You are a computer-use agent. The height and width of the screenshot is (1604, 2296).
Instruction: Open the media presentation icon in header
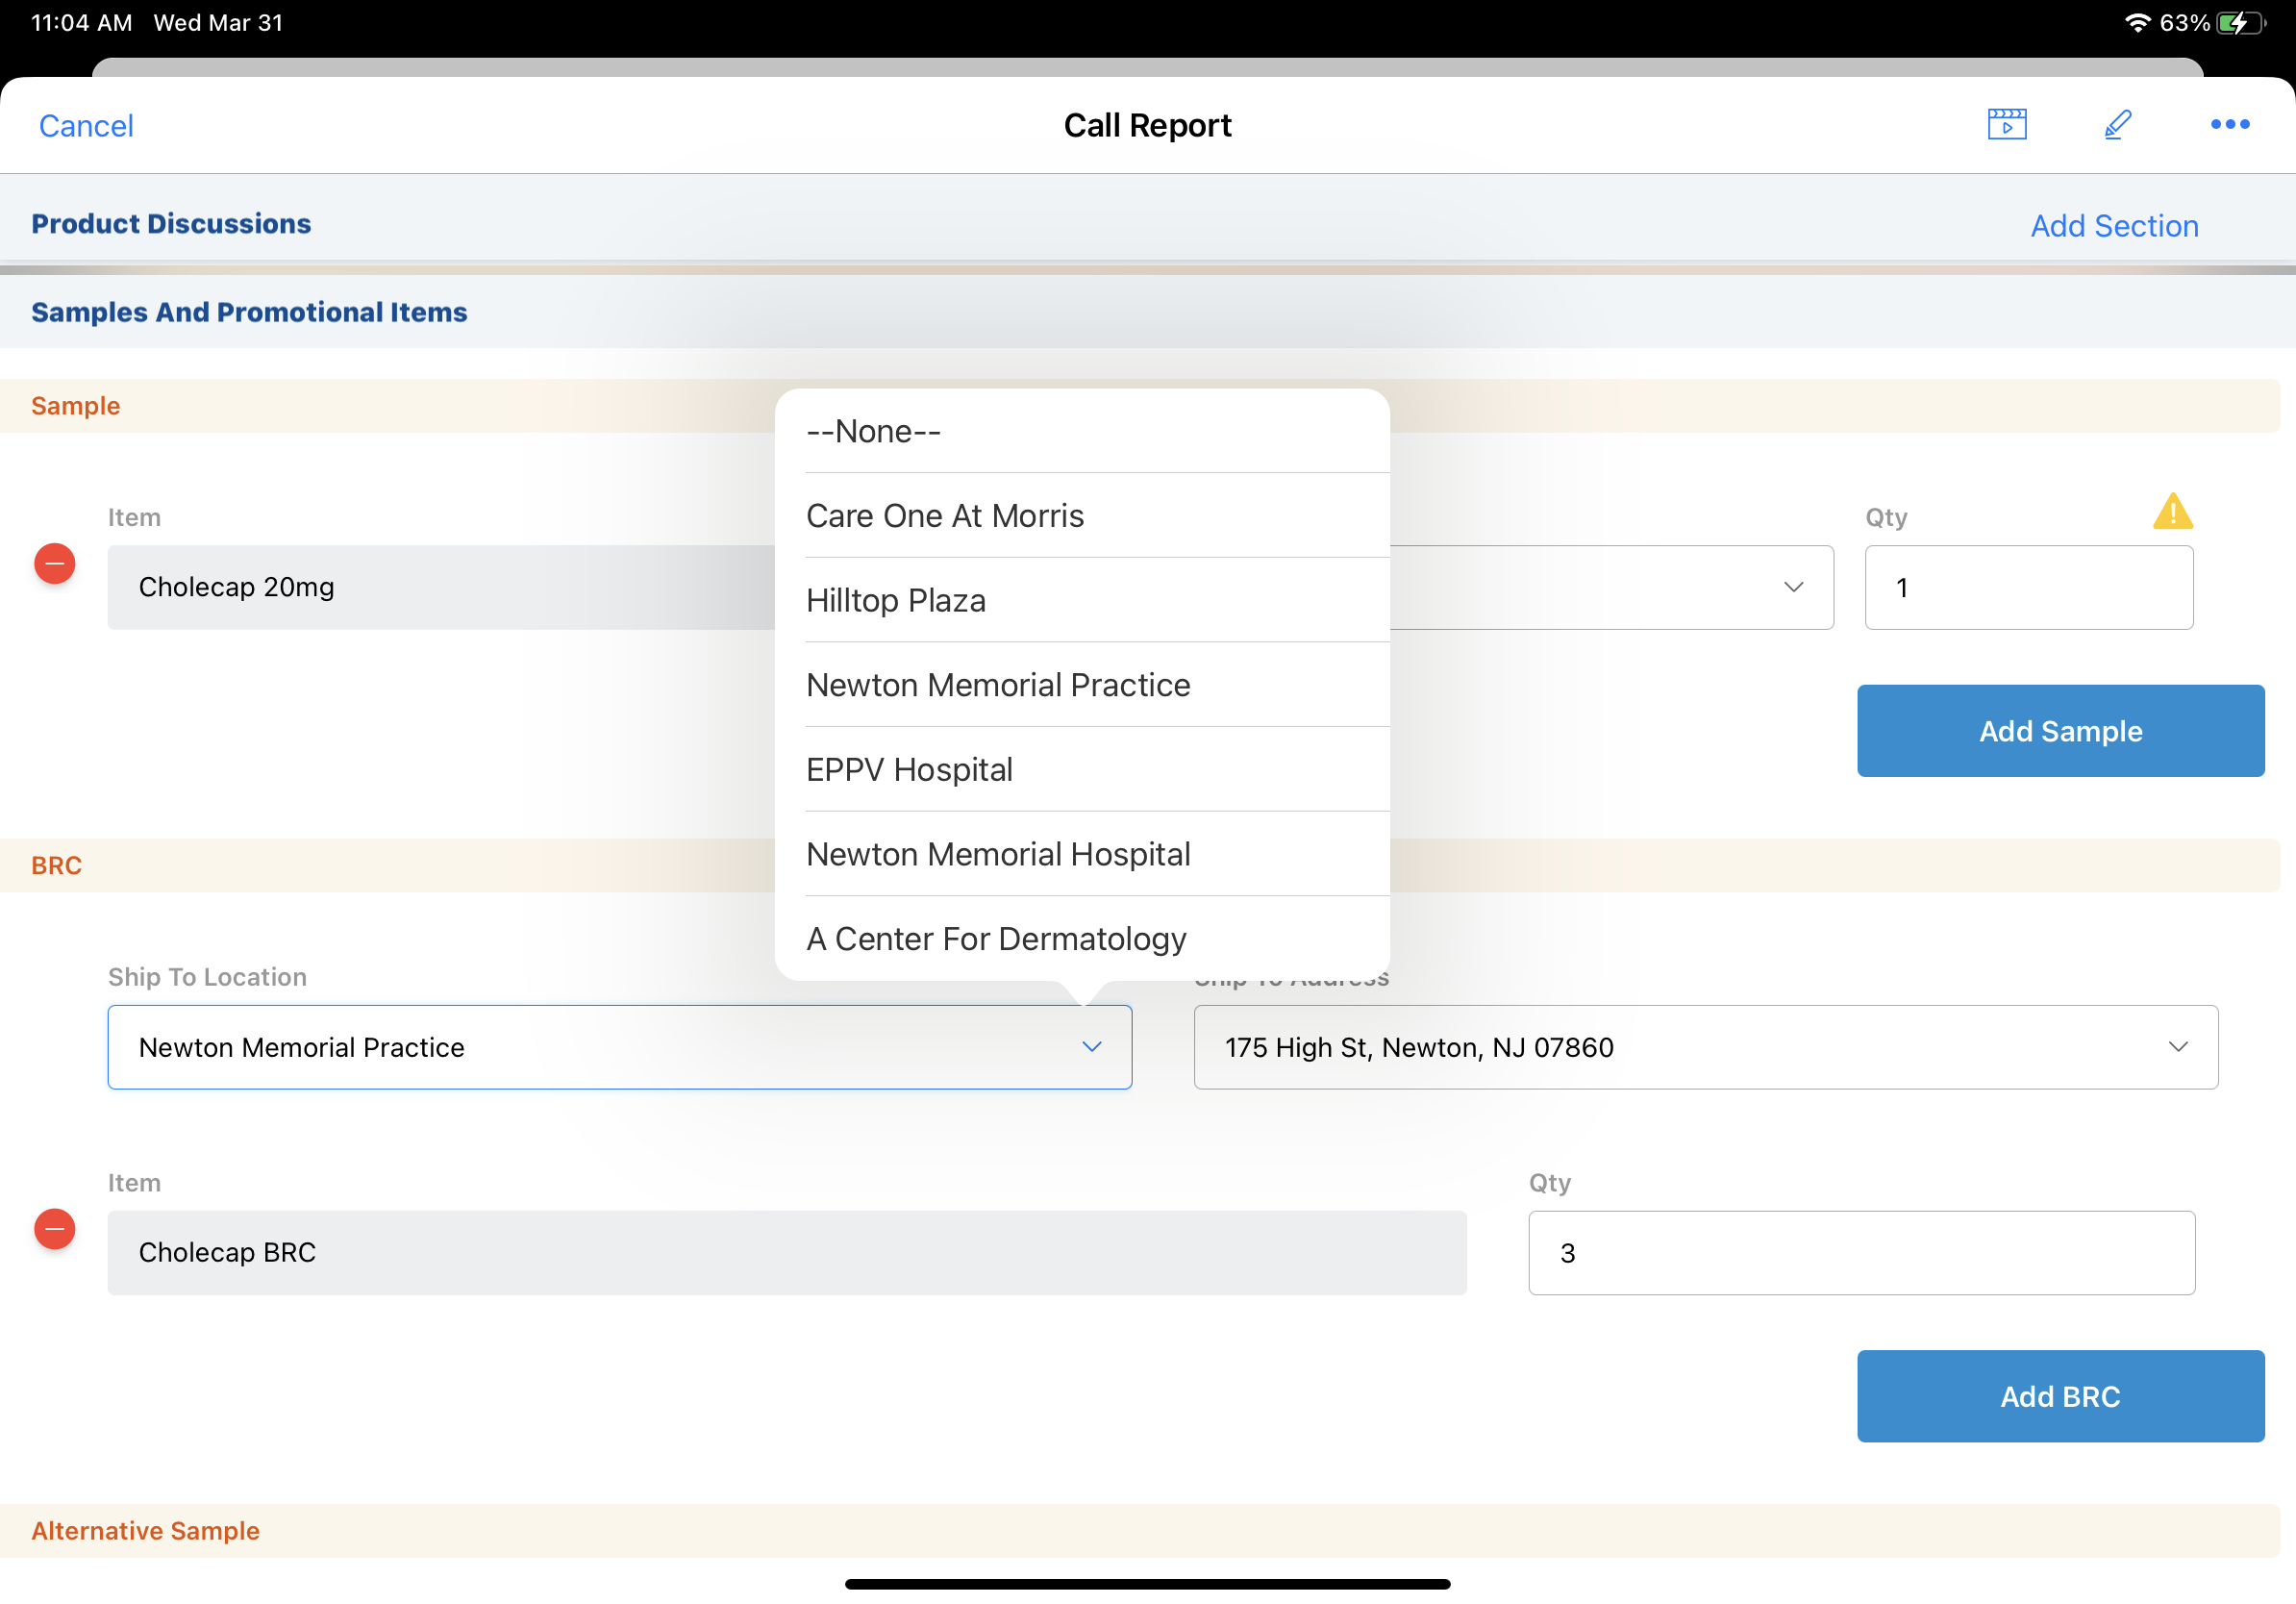pos(2006,125)
